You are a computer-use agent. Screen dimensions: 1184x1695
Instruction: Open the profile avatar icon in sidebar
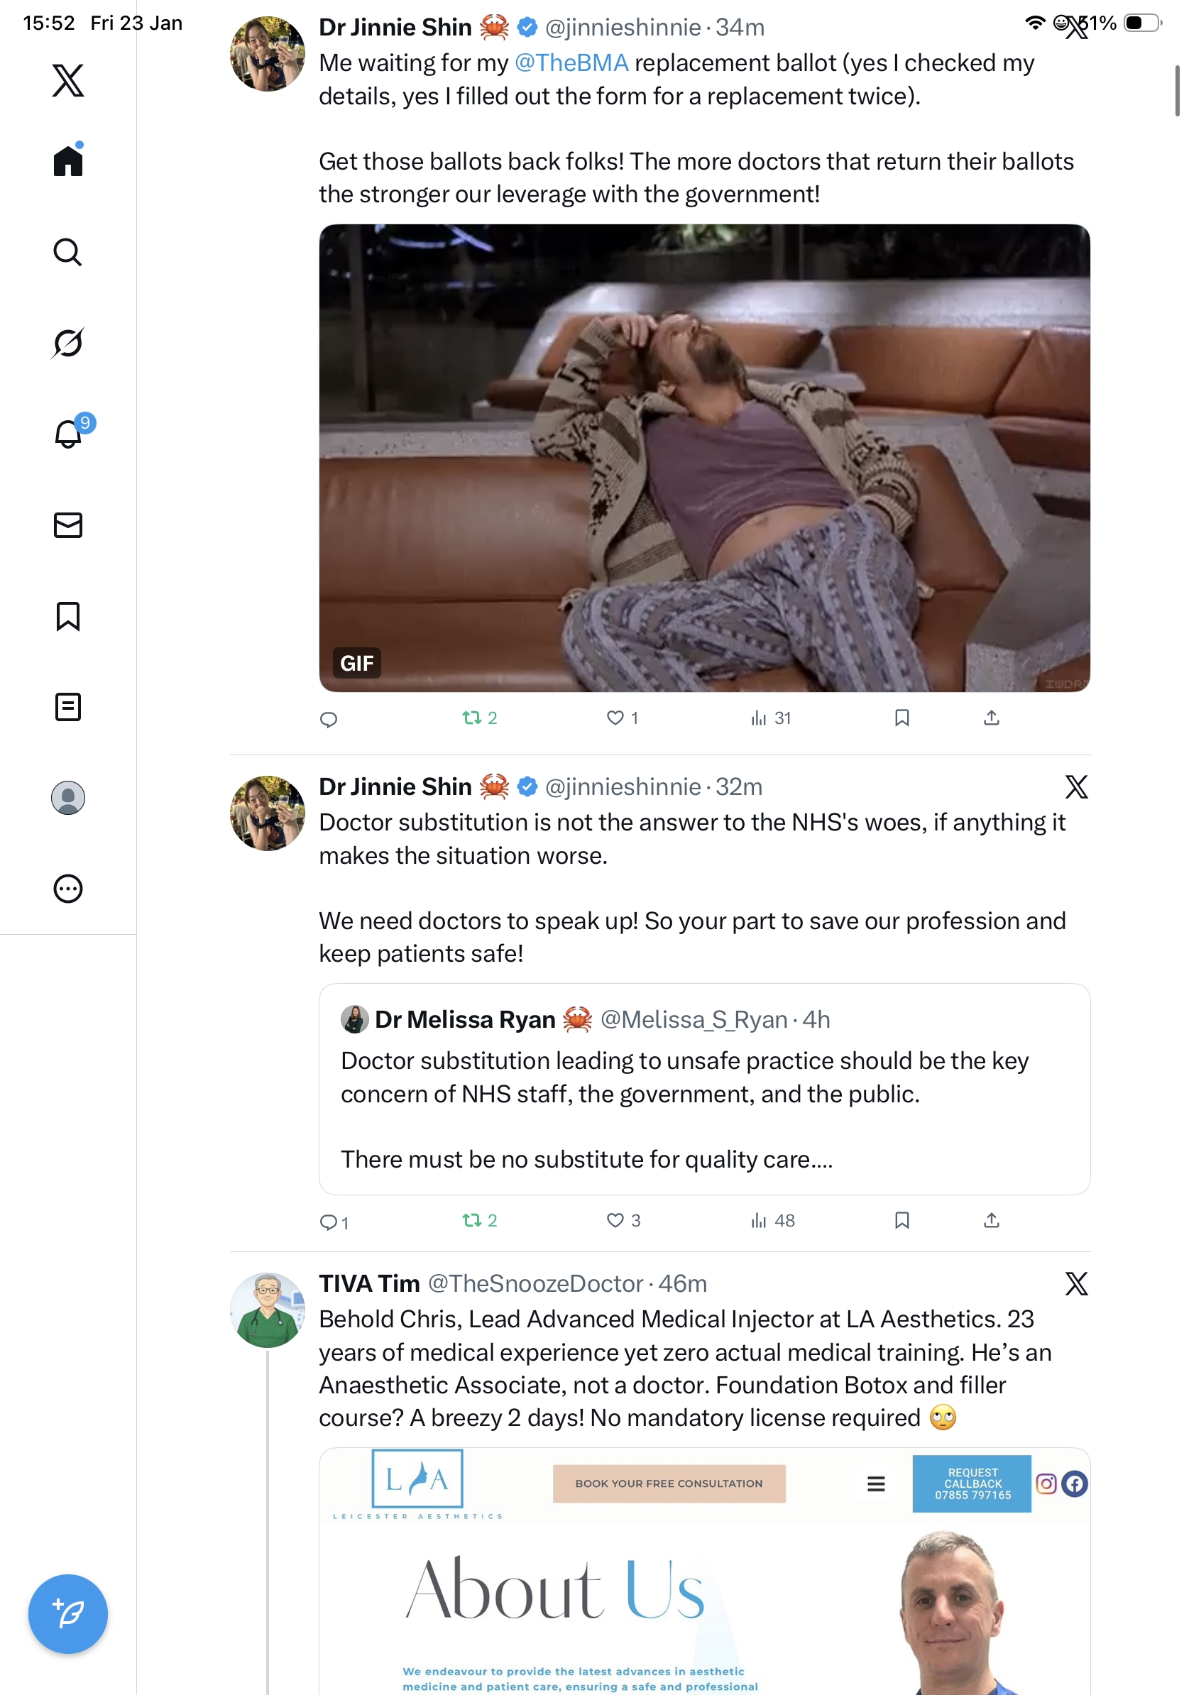pyautogui.click(x=68, y=797)
